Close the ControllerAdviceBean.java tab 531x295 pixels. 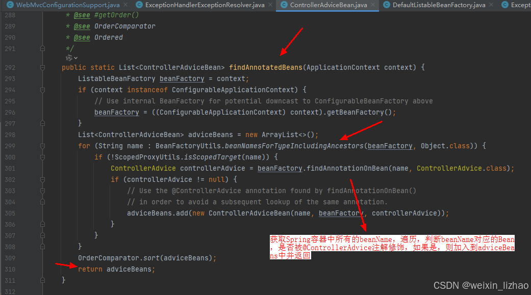[x=372, y=5]
